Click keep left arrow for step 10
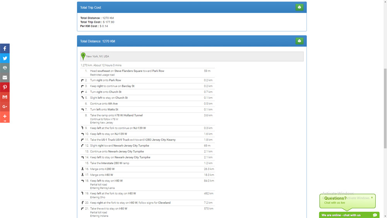This screenshot has width=387, height=218. point(82,134)
